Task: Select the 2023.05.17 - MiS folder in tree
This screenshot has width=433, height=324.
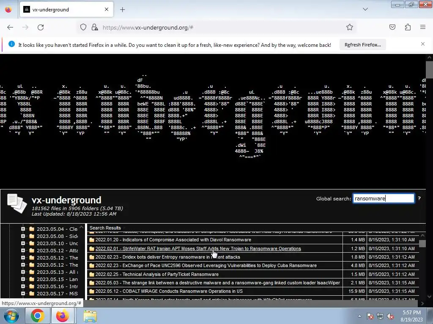Action: coord(57,294)
